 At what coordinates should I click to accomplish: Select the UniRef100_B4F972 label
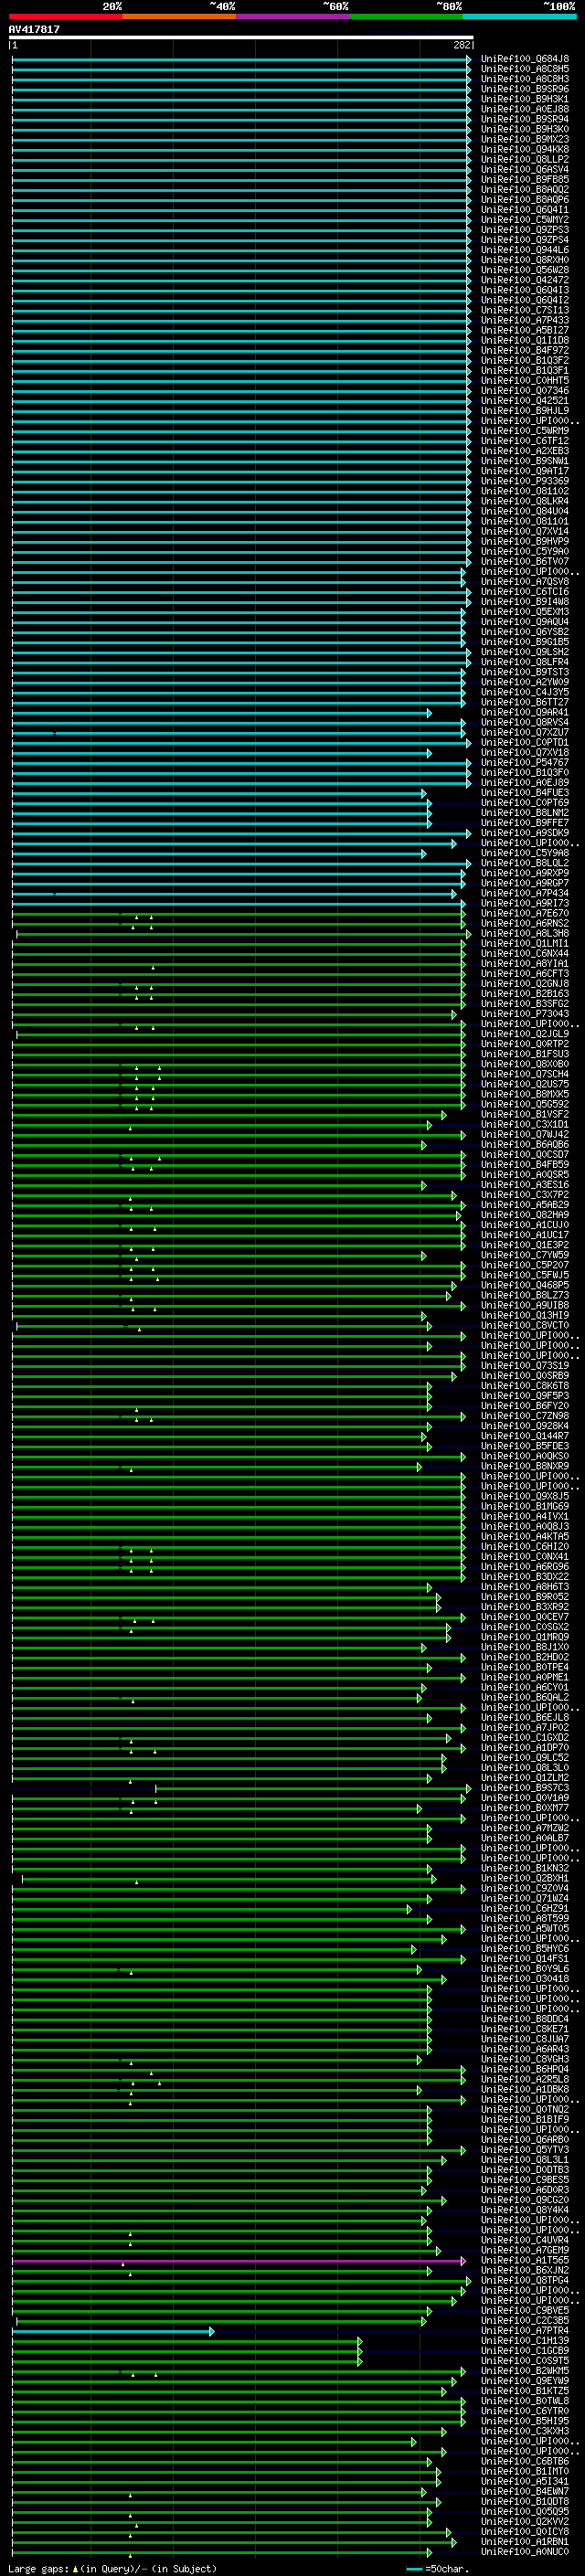(x=525, y=350)
